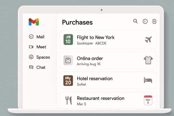174x116 pixels.
Task: Click the circular arrow icon beside search
Action: tap(145, 22)
